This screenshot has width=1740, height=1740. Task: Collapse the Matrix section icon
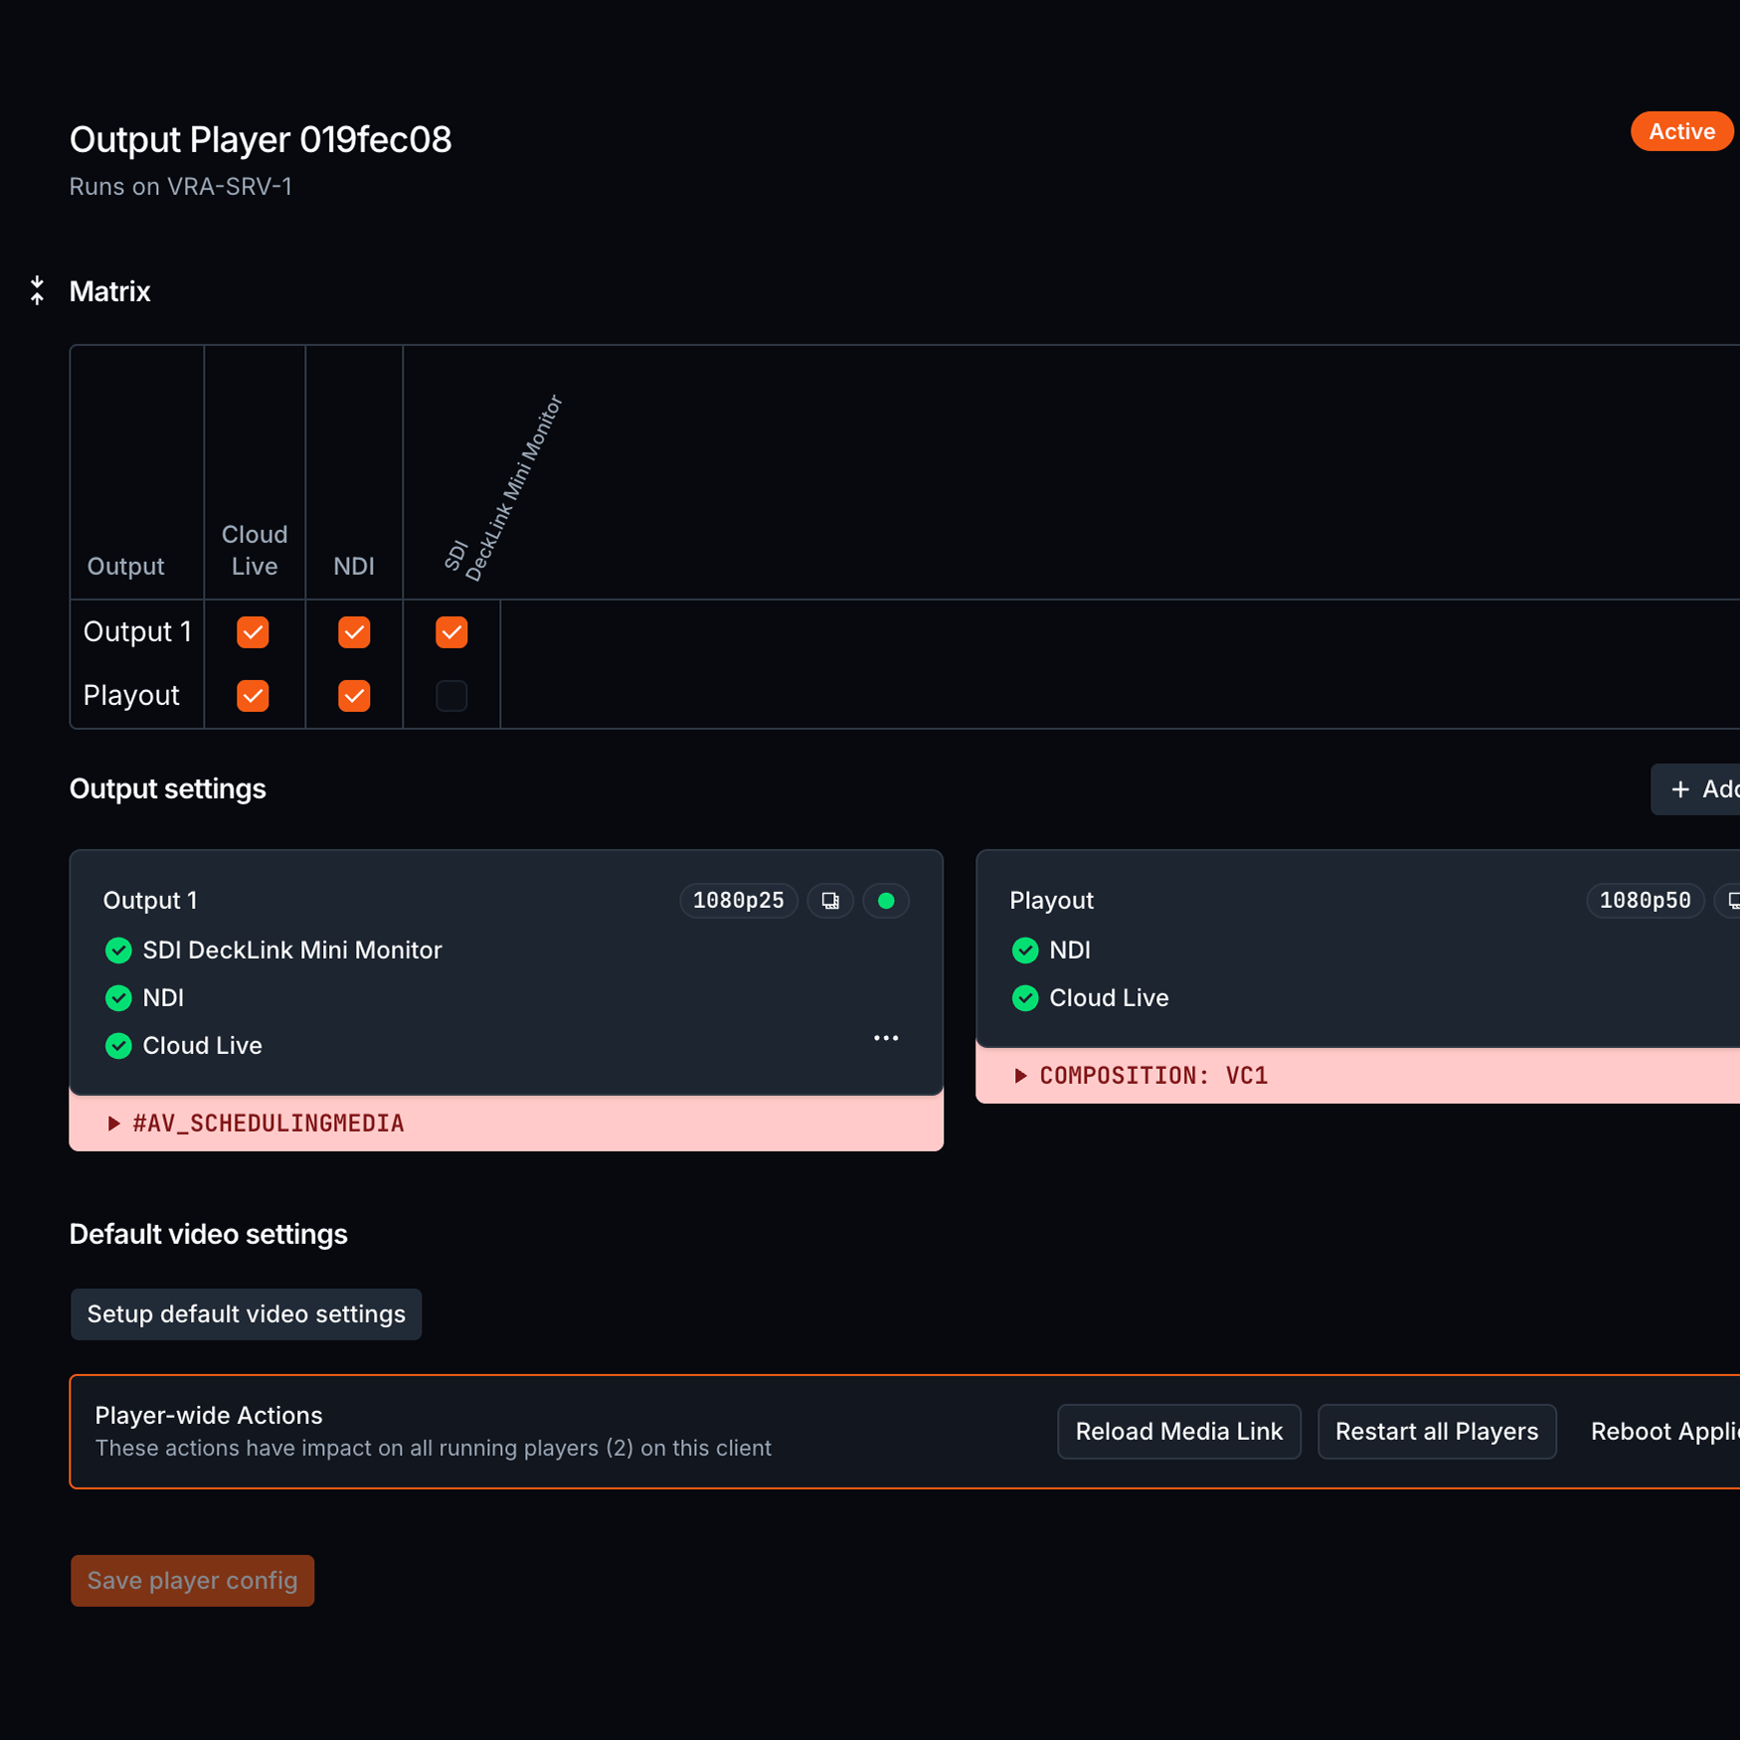tap(37, 290)
